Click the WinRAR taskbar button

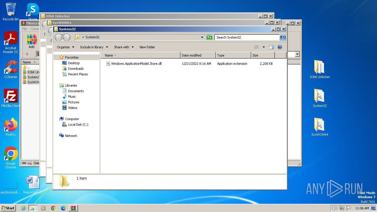pos(73,208)
